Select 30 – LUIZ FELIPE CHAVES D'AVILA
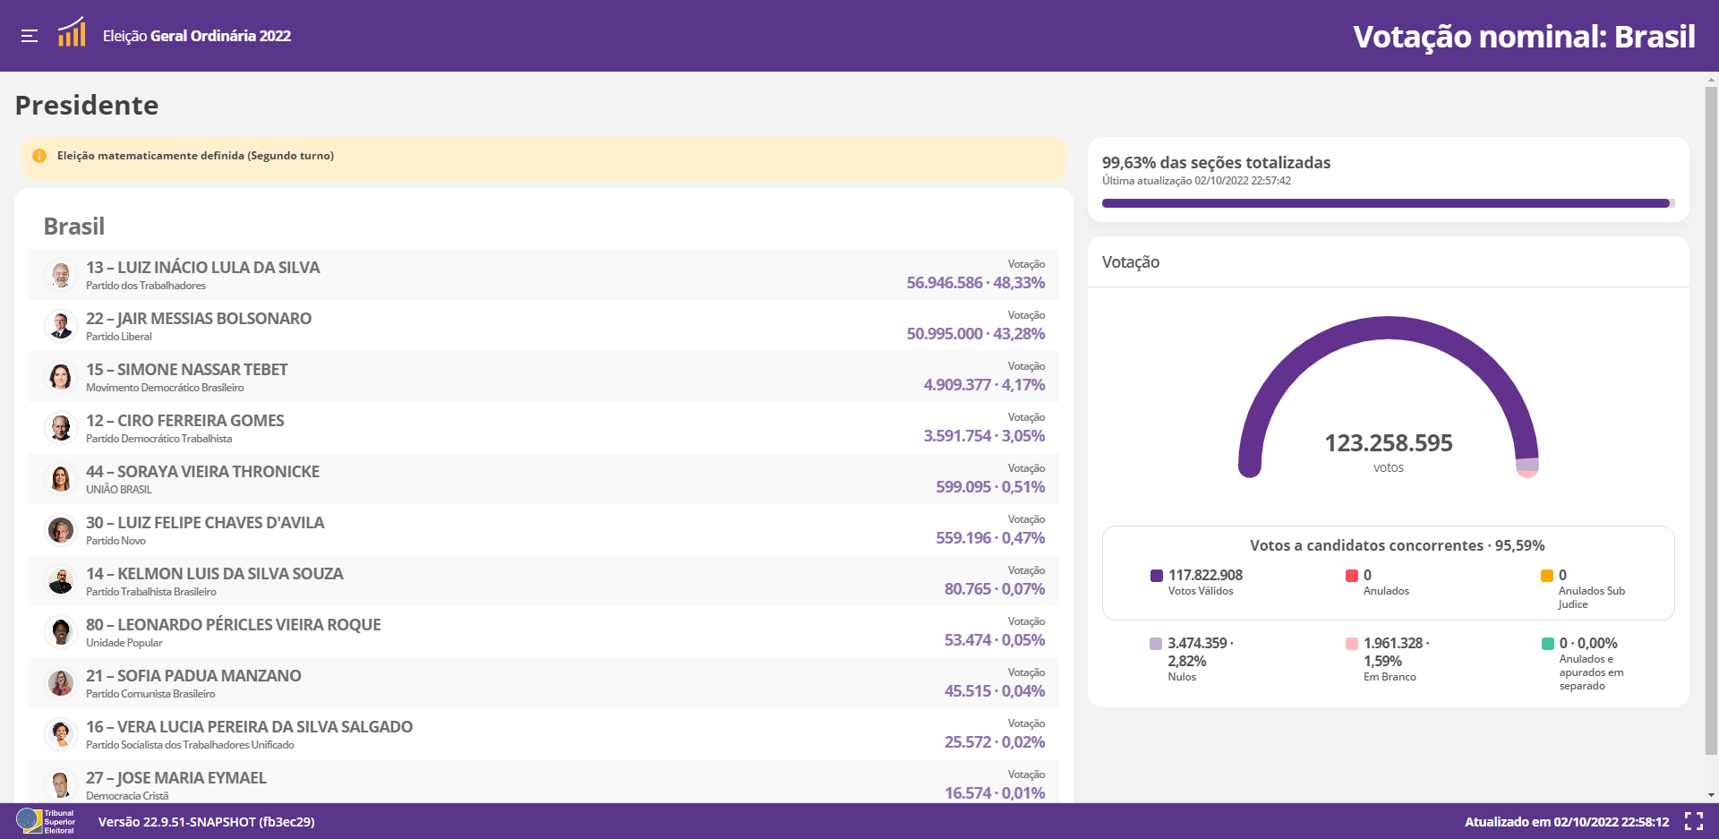Viewport: 1719px width, 839px height. [x=205, y=523]
